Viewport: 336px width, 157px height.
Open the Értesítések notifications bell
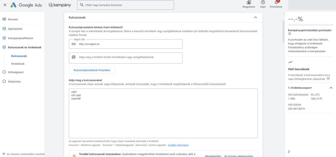point(276,3)
